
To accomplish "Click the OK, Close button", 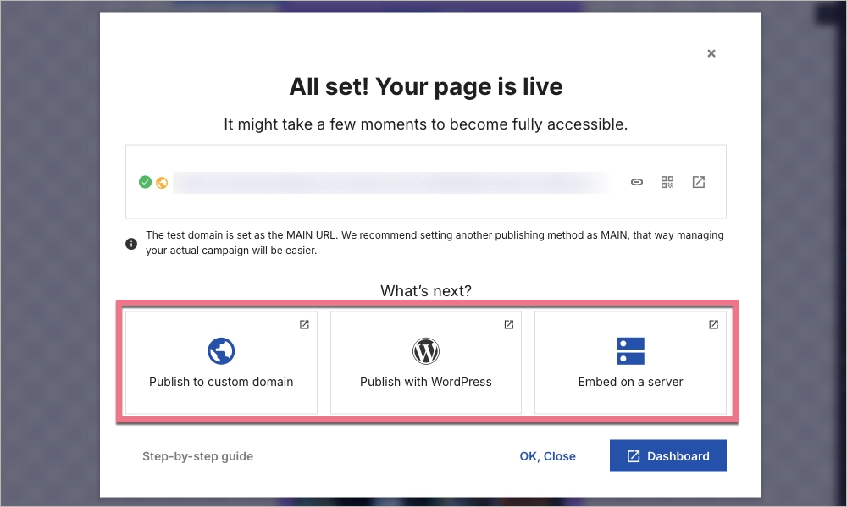I will coord(548,455).
